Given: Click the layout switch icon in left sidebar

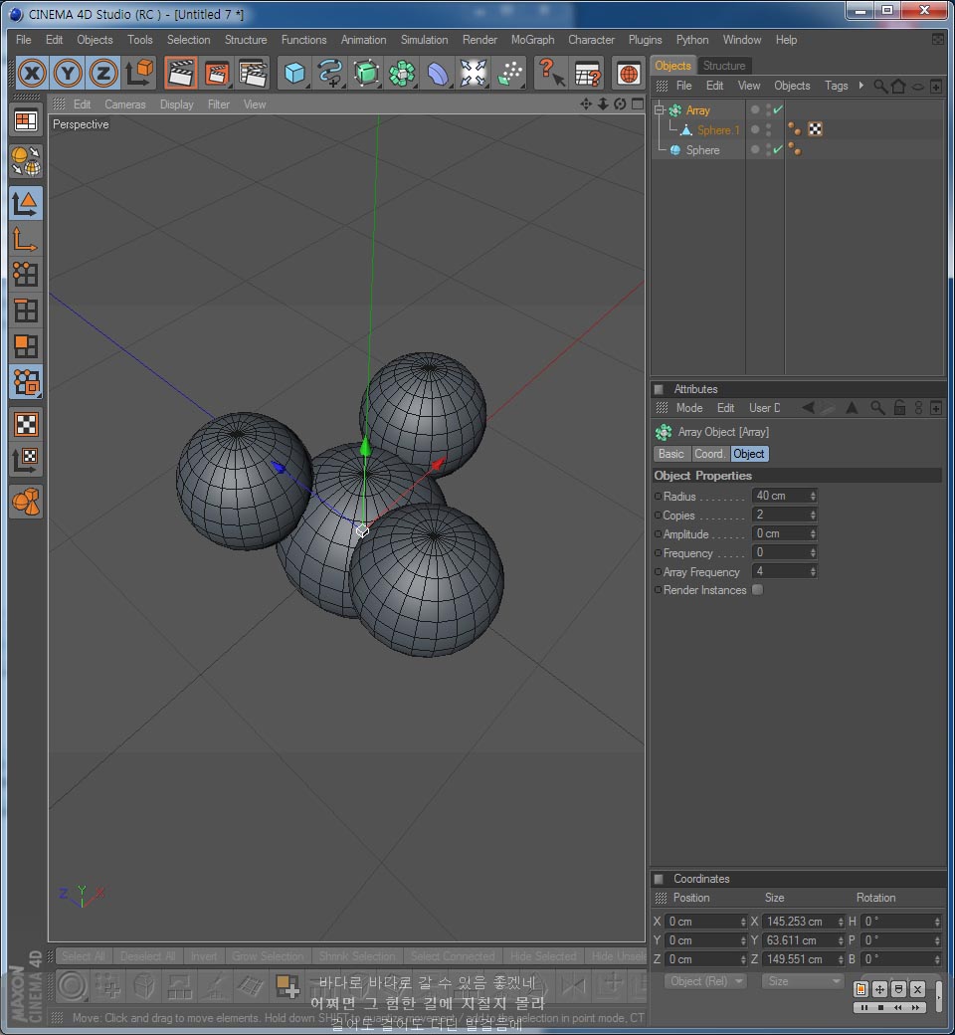Looking at the screenshot, I should pyautogui.click(x=26, y=120).
